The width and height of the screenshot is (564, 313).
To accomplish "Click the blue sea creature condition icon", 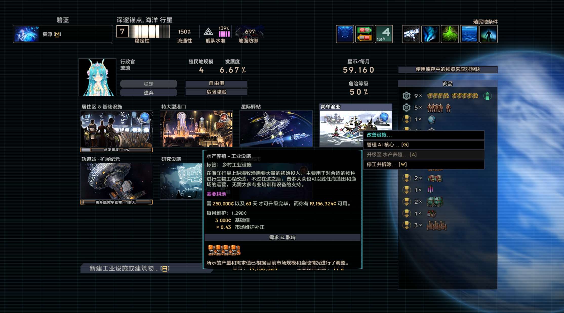I will [345, 34].
